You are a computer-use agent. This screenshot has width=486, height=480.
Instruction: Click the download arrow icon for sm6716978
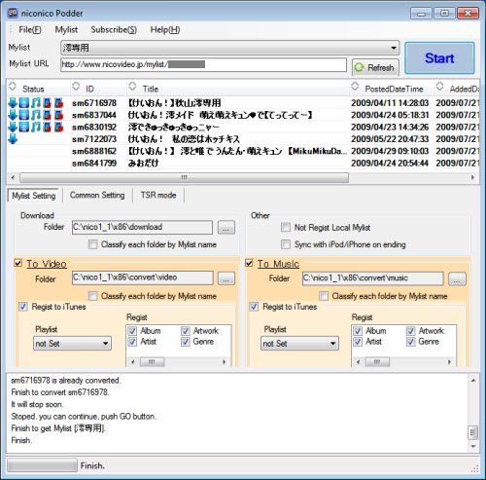[13, 103]
